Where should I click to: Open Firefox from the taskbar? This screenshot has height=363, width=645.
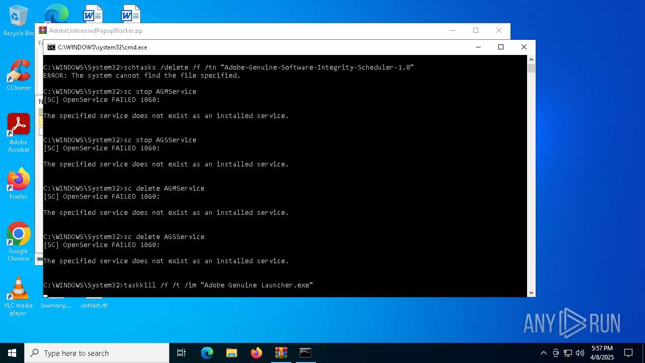pyautogui.click(x=256, y=353)
